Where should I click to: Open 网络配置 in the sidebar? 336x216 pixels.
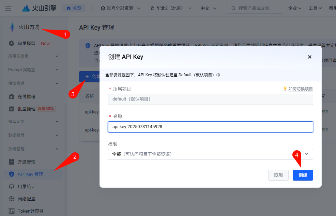27,199
